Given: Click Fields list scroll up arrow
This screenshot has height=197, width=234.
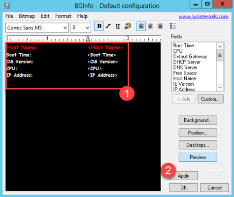Looking at the screenshot, I should [x=220, y=47].
